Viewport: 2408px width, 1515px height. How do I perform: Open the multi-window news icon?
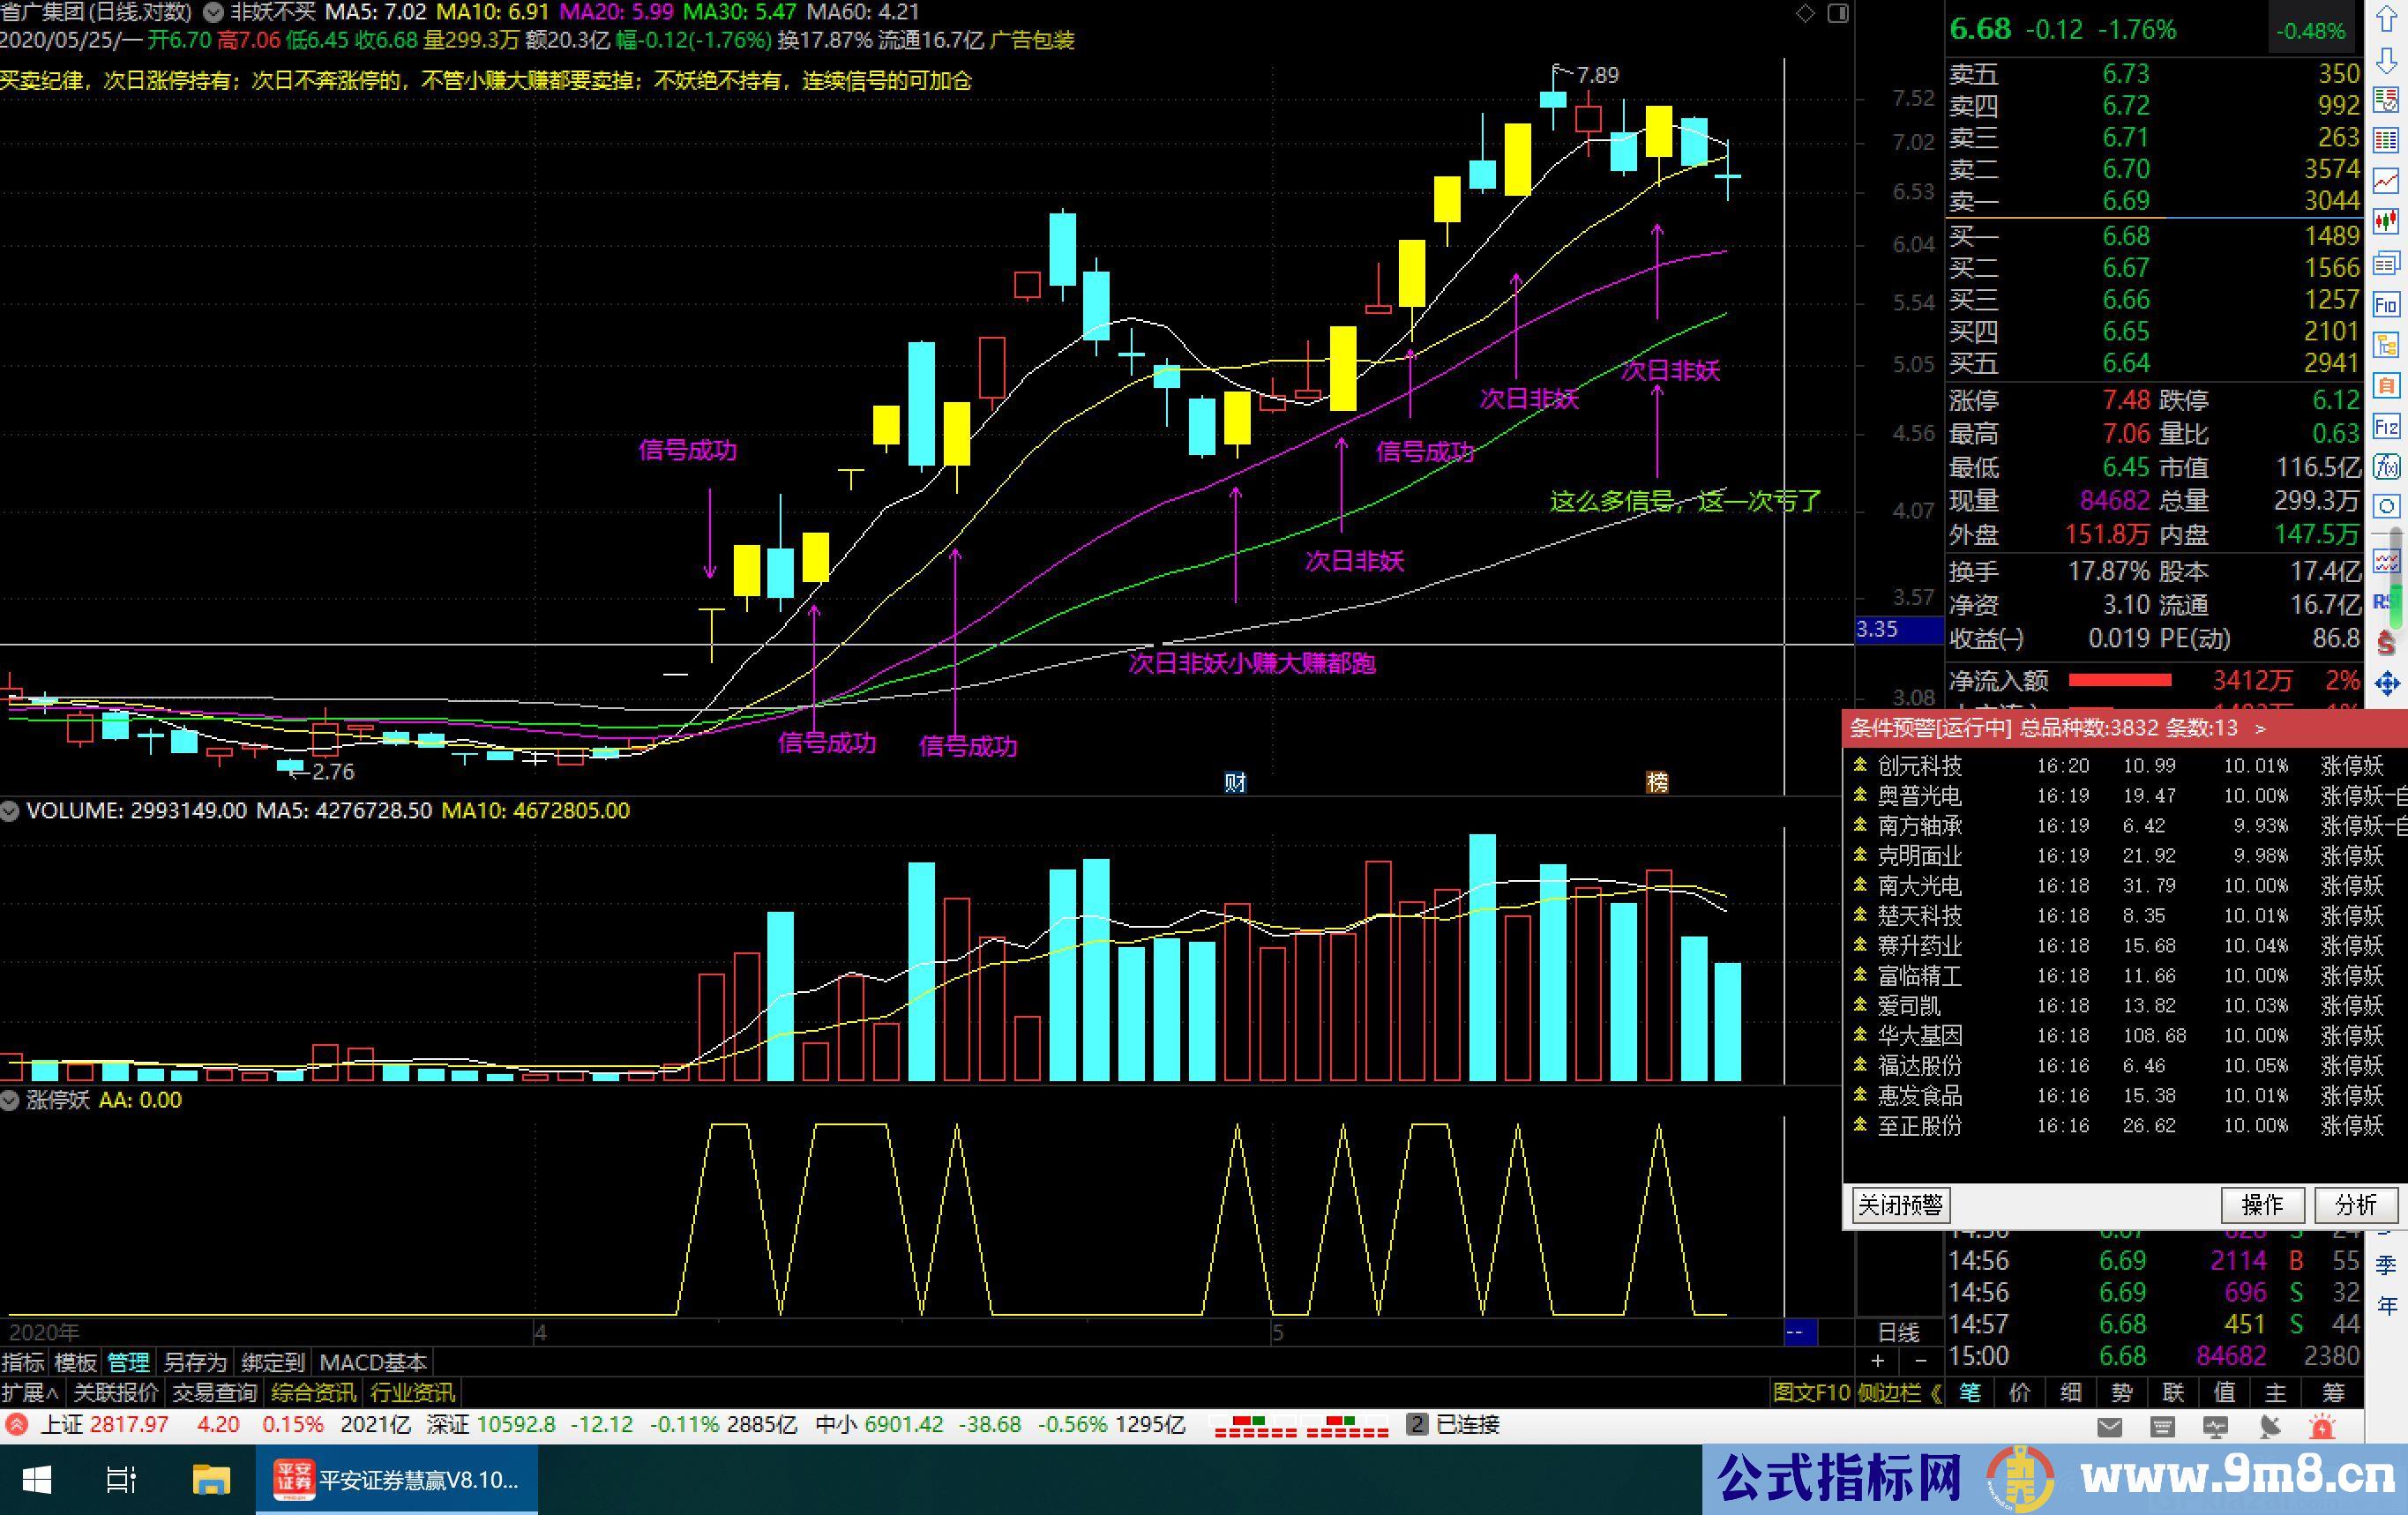[x=2386, y=263]
